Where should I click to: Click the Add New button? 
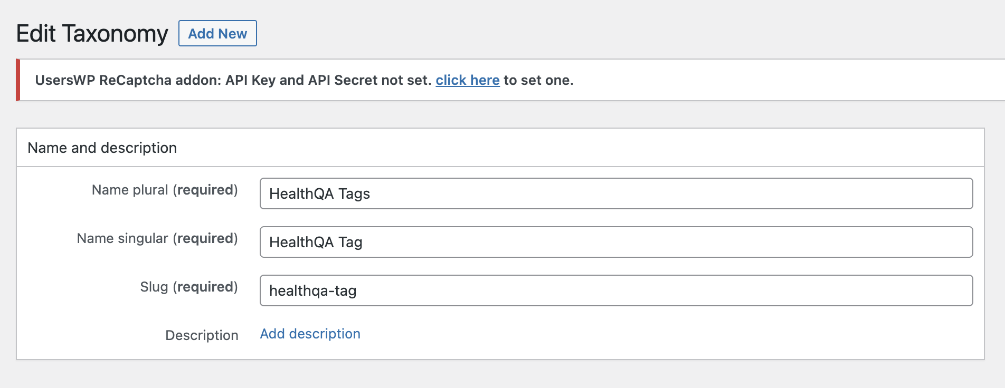217,33
